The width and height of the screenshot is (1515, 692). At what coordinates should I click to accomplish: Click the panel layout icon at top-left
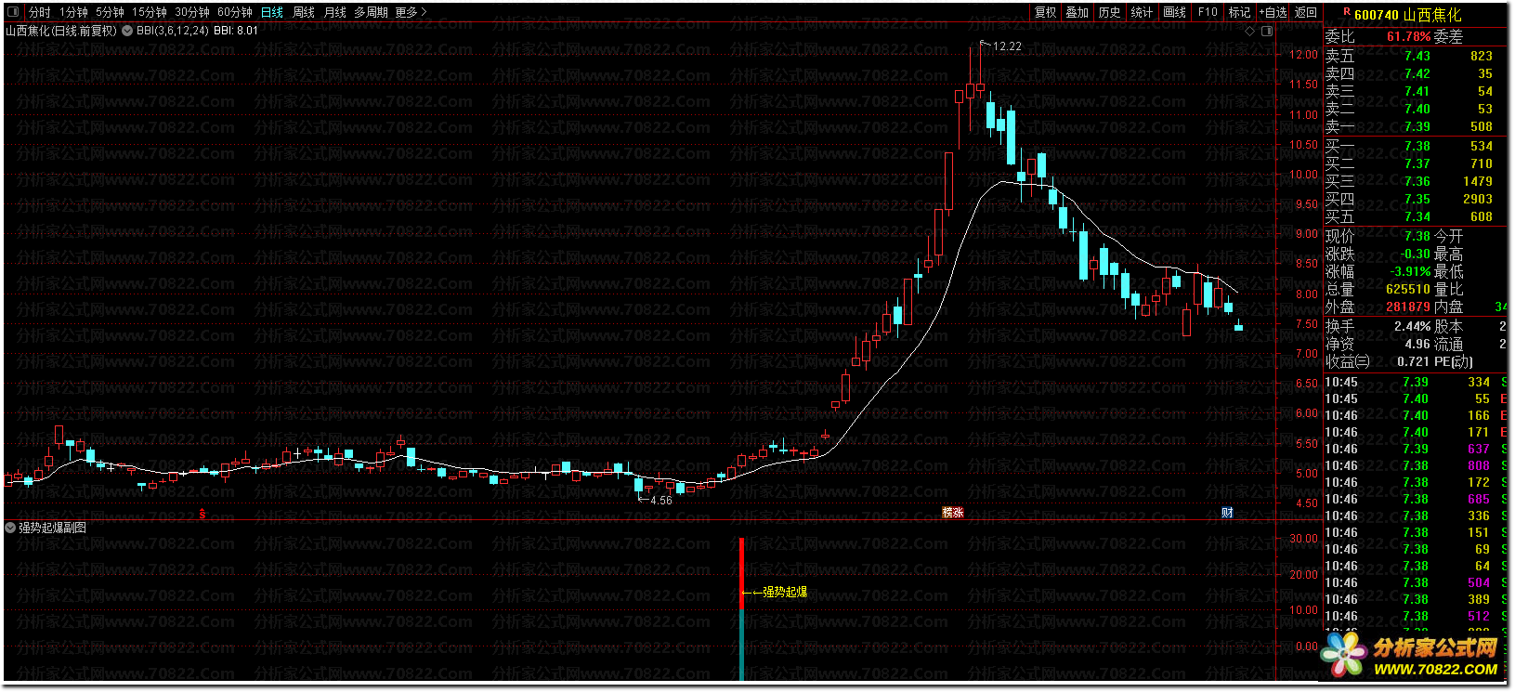pos(13,12)
